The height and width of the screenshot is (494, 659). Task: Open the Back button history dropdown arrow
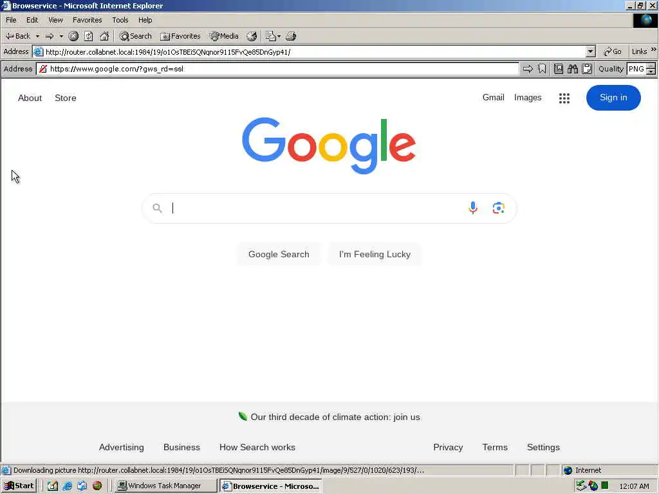(x=37, y=36)
